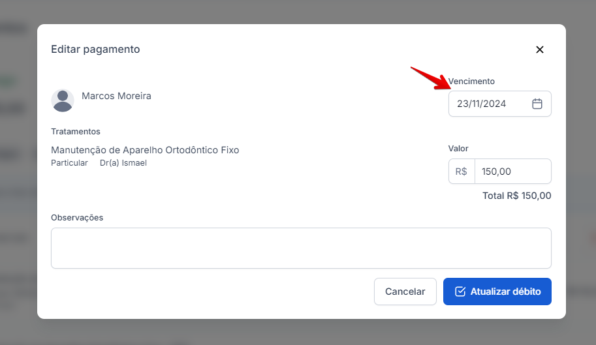
Task: Close the Editar pagamento dialog
Action: (x=539, y=50)
